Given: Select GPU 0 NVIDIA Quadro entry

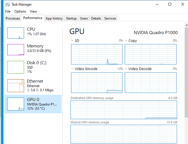Looking at the screenshot, I should tap(33, 104).
